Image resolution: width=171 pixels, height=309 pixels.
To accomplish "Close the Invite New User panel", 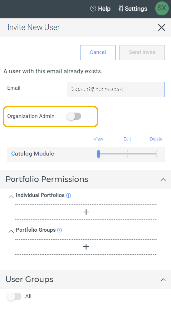I will coord(161,28).
